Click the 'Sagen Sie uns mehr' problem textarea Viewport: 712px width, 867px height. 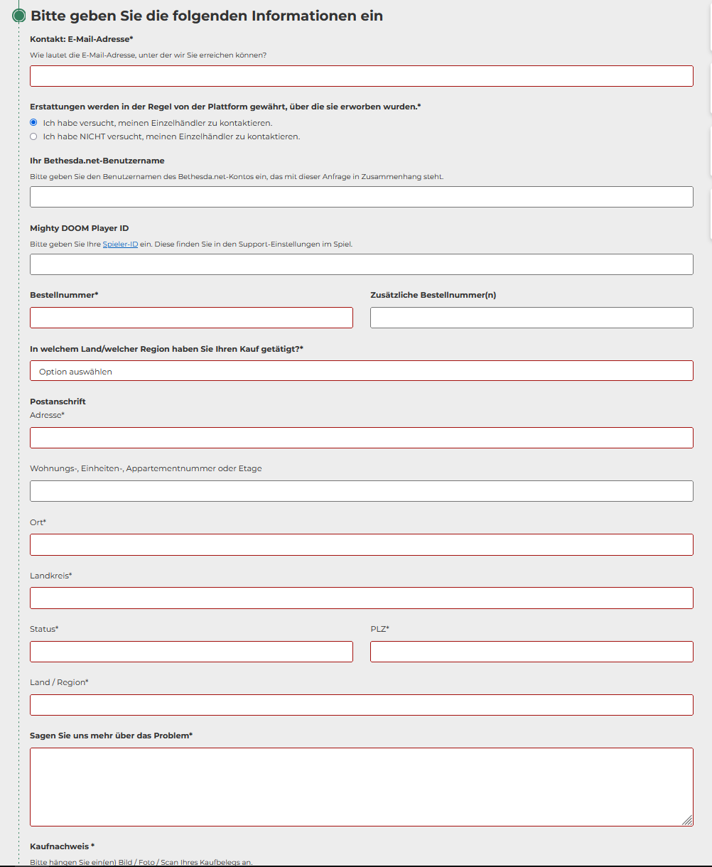[362, 787]
